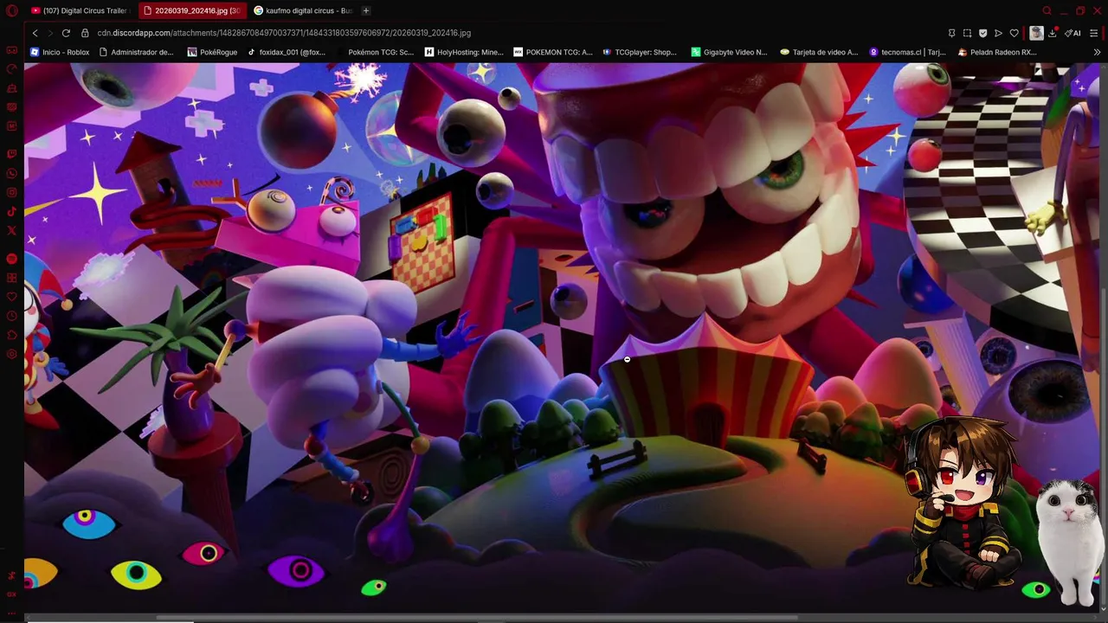This screenshot has height=623, width=1108.
Task: Open a new tab with plus button
Action: [x=366, y=10]
